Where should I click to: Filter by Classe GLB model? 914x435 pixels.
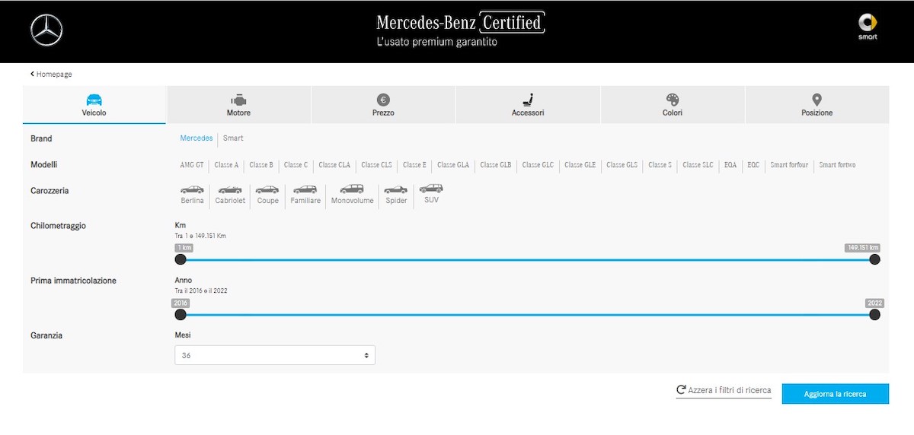[x=496, y=165]
